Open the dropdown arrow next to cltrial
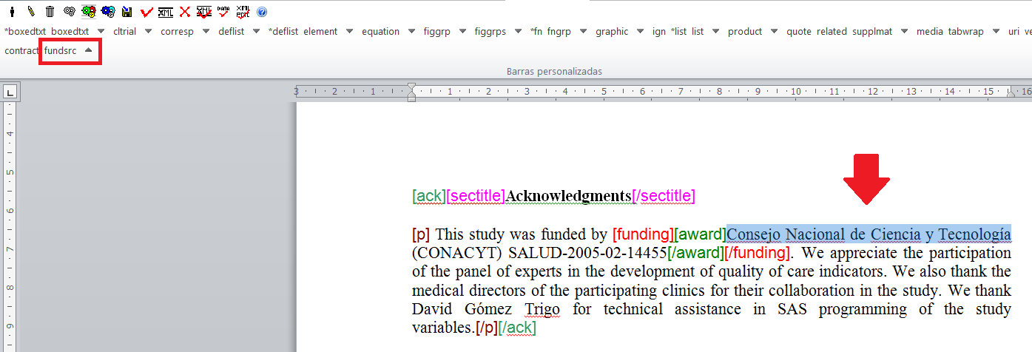Image resolution: width=1032 pixels, height=352 pixels. pyautogui.click(x=148, y=32)
